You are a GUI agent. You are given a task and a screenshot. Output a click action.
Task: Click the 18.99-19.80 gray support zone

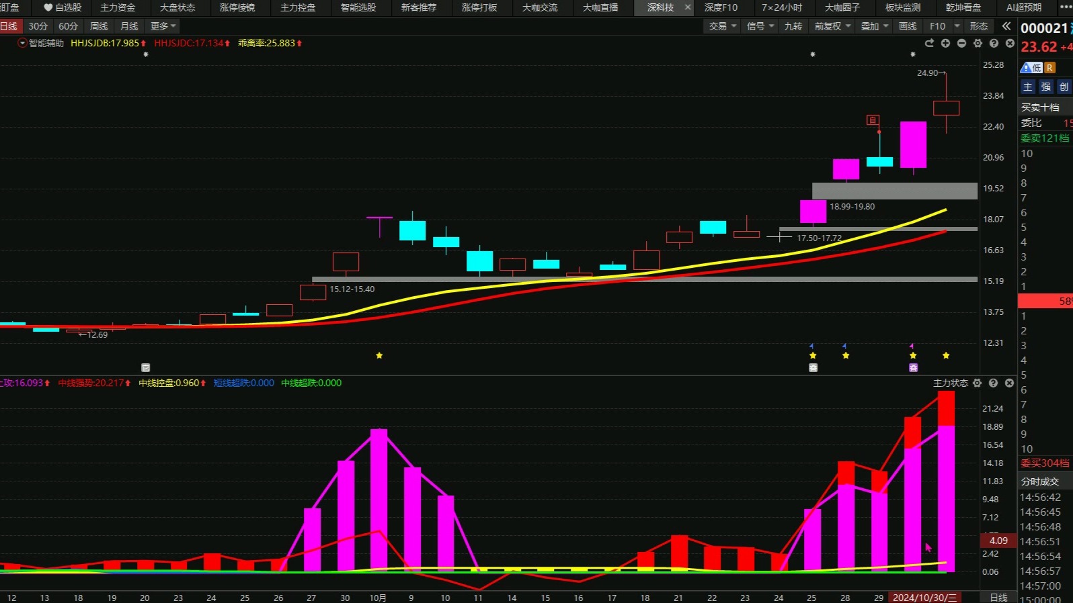[x=894, y=191]
